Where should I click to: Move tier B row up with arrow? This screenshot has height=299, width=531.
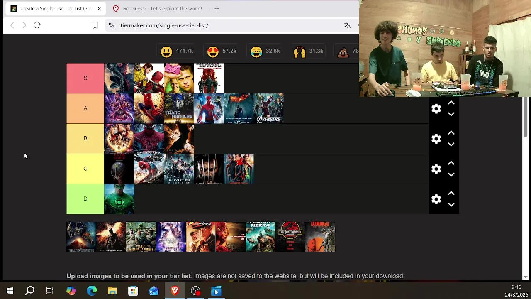[x=451, y=133]
